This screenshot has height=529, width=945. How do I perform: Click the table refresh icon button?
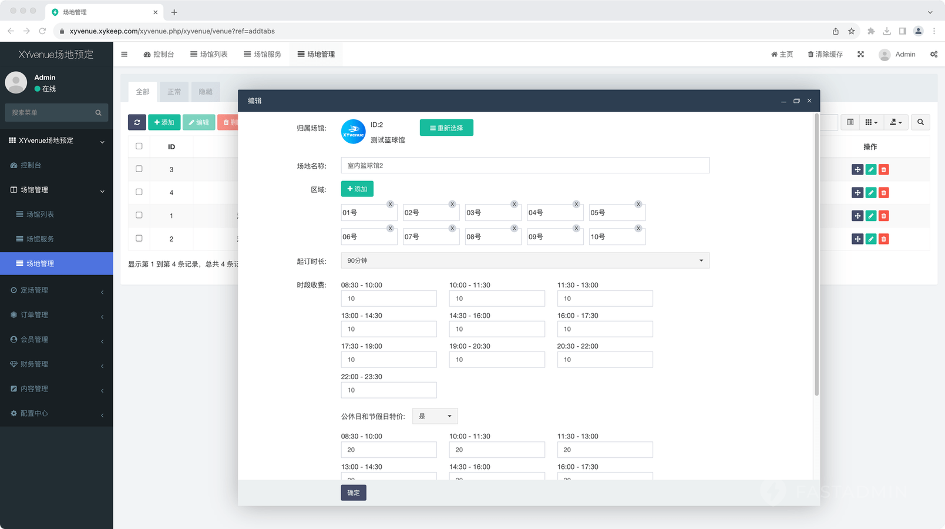(137, 122)
